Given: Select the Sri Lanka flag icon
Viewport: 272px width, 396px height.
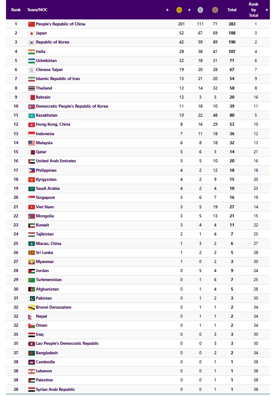Looking at the screenshot, I should [31, 253].
